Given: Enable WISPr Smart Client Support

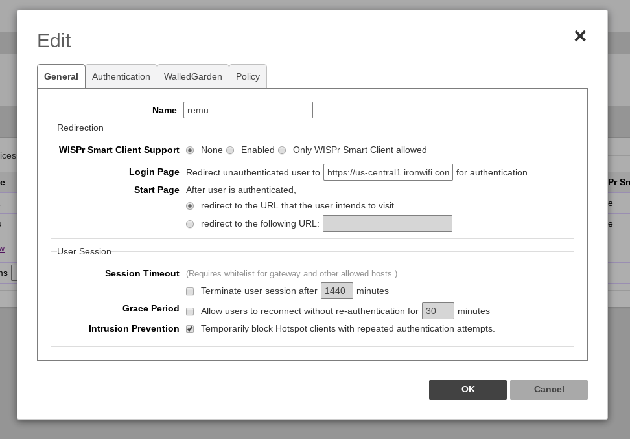Looking at the screenshot, I should [230, 150].
